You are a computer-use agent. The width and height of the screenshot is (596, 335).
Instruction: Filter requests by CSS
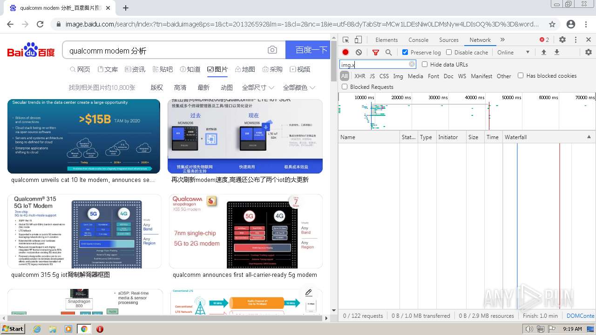(384, 76)
